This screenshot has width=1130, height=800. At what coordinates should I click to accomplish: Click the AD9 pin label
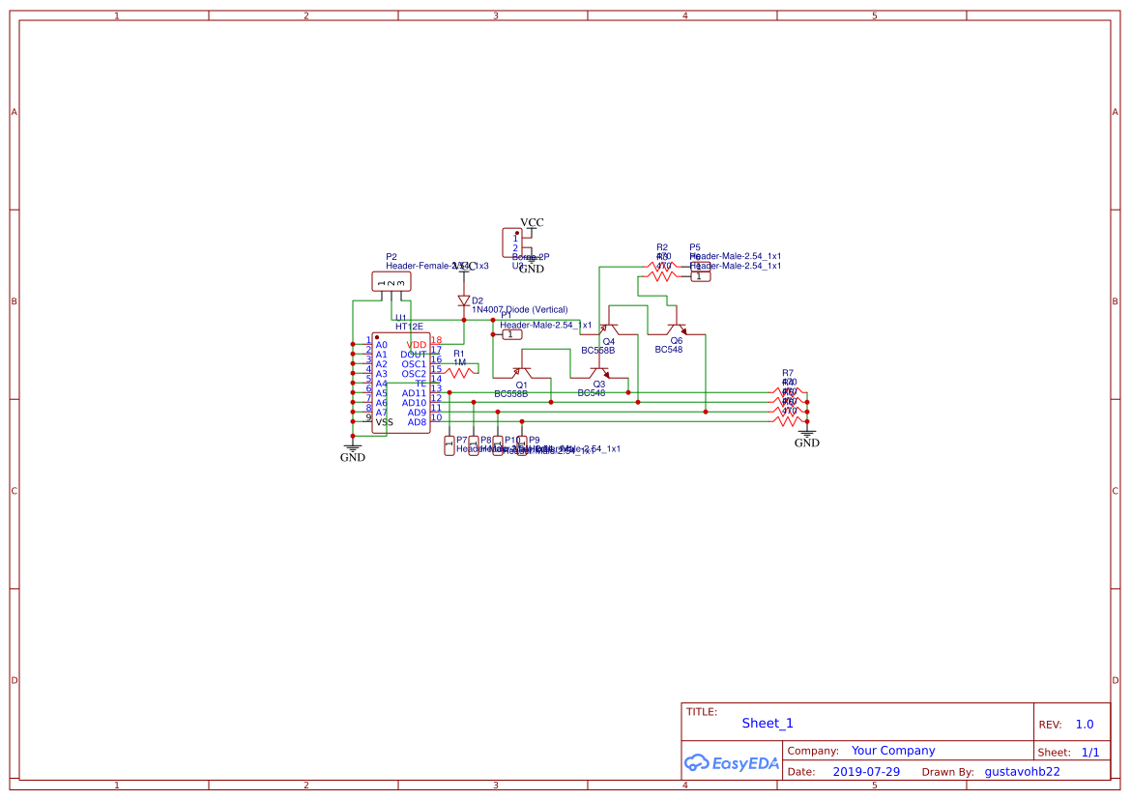[418, 413]
